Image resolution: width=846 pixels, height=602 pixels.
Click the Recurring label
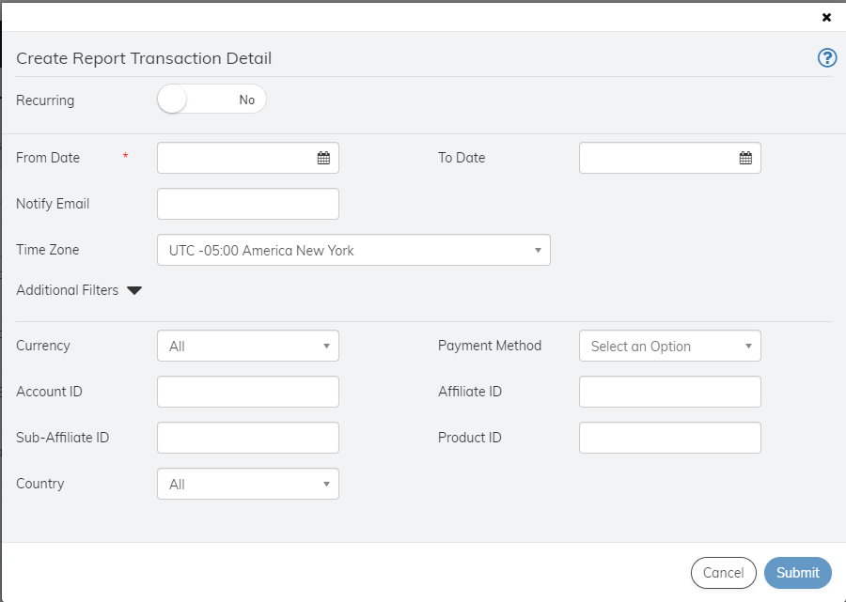45,100
